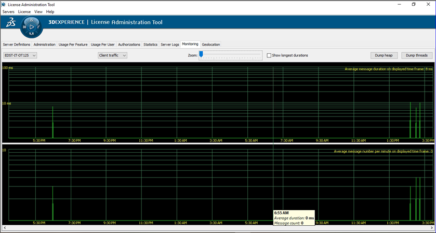Open the Help menu
Viewport: 436px width, 233px height.
50,11
